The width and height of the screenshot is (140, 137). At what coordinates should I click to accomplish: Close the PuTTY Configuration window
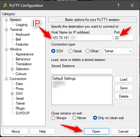click(132, 5)
